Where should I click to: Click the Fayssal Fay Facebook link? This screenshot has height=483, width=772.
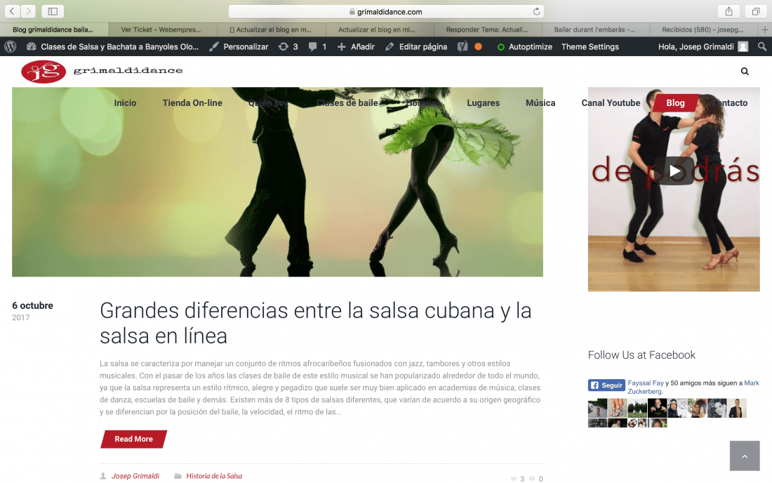click(x=646, y=383)
